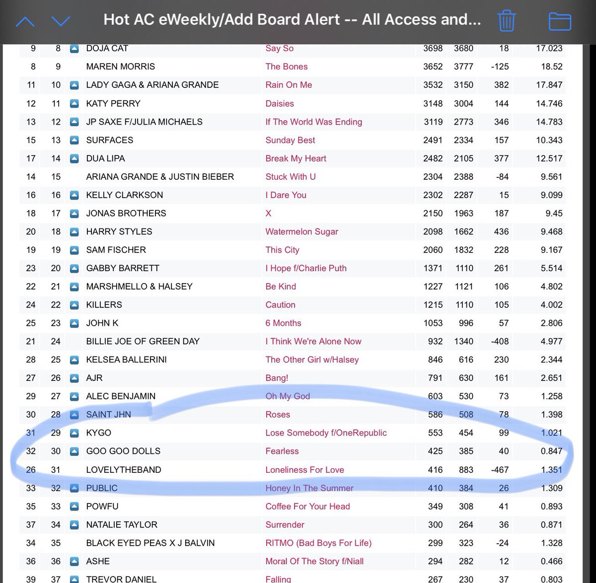Tap the folder icon to move this message

[559, 21]
